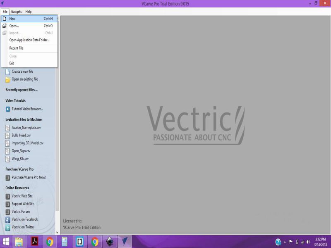
Task: Open the Tutorial Video Browser... link
Action: (x=27, y=109)
